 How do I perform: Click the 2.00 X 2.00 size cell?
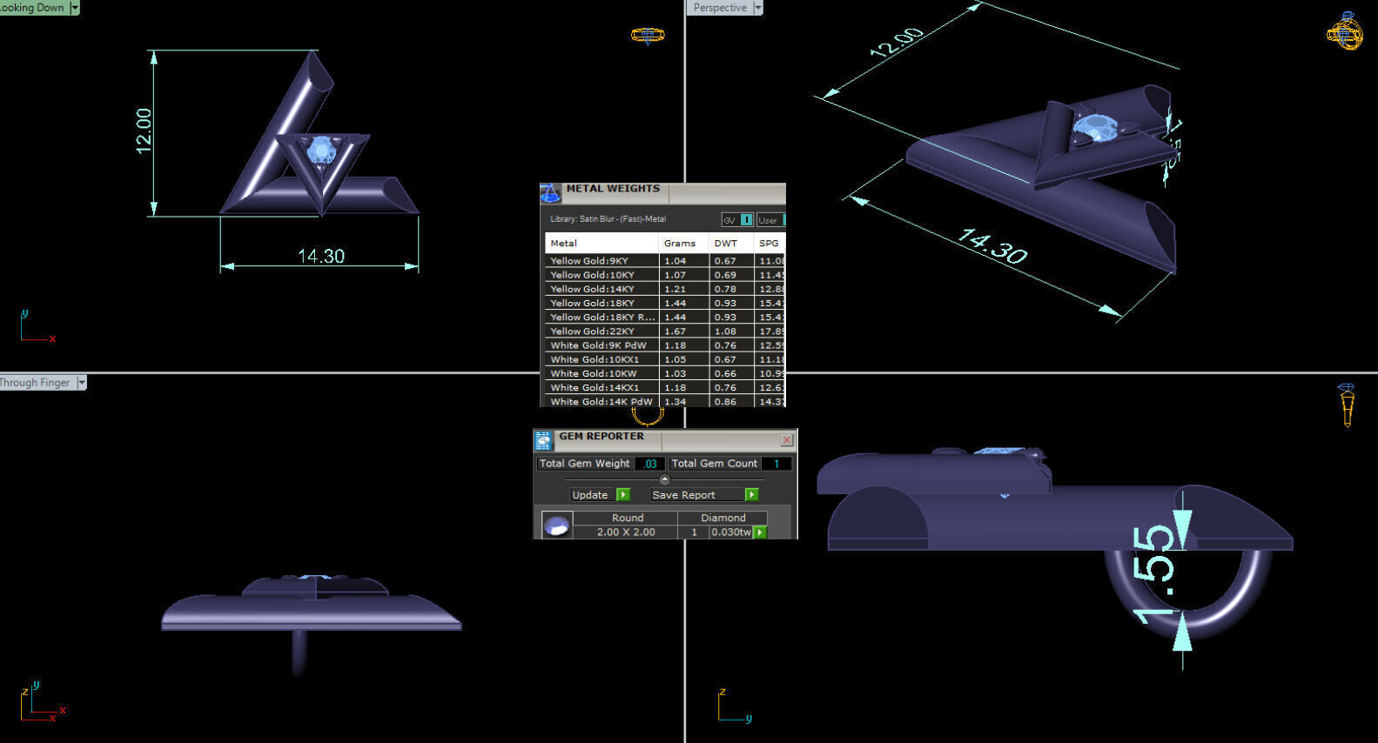click(x=626, y=532)
